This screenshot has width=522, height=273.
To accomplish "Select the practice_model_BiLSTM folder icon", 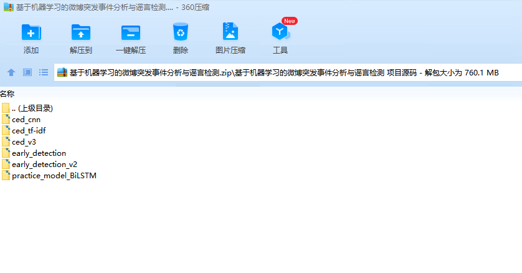I will [6, 175].
